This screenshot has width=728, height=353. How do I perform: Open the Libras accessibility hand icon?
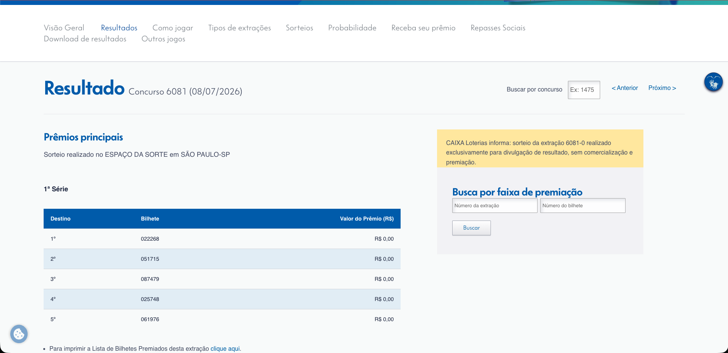tap(713, 82)
